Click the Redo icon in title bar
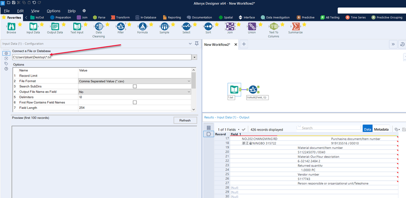Image resolution: width=406 pixels, height=198 pixels. pyautogui.click(x=39, y=3)
